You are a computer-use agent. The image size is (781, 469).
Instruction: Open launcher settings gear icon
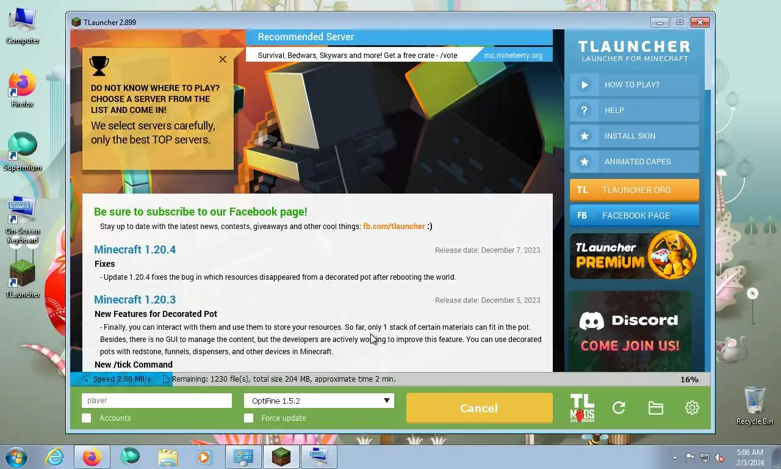[x=692, y=408]
